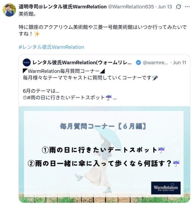
Task: Click the blue verified badge
Action: tap(138, 63)
